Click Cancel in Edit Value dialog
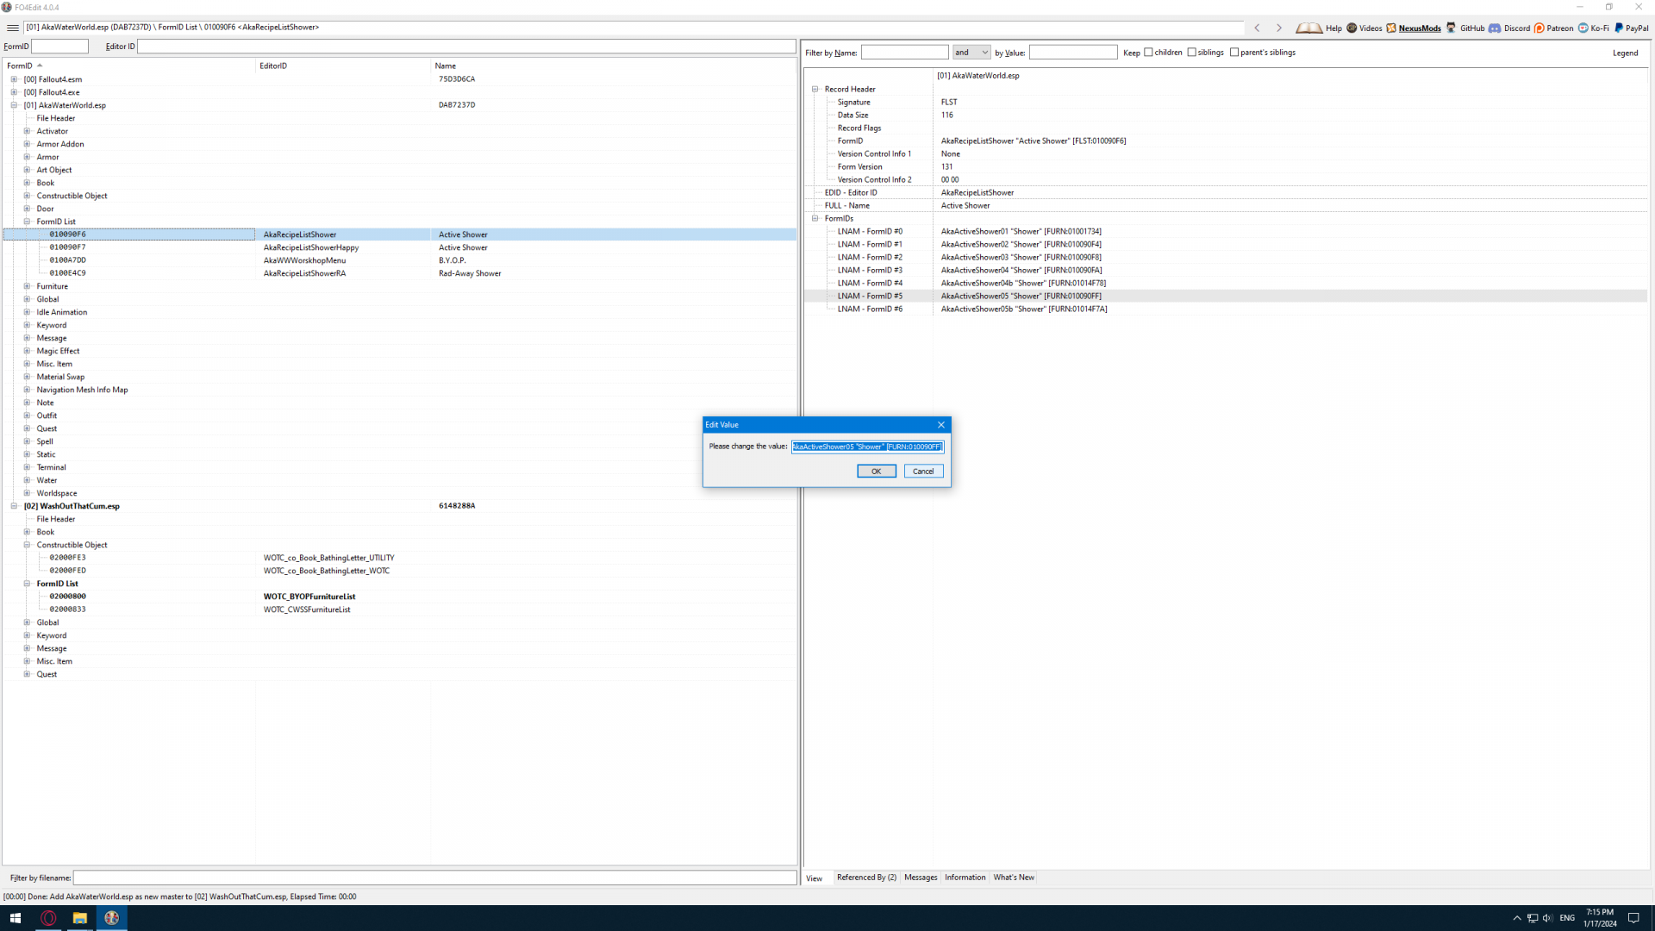The width and height of the screenshot is (1655, 931). pos(923,472)
